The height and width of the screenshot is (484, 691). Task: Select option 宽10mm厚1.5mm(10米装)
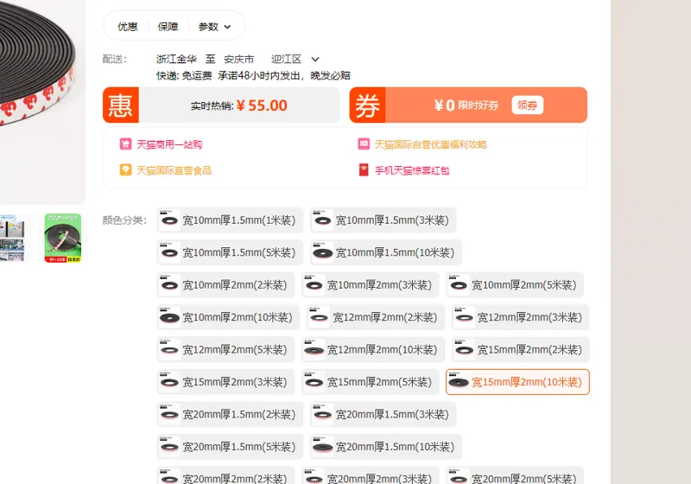(386, 252)
